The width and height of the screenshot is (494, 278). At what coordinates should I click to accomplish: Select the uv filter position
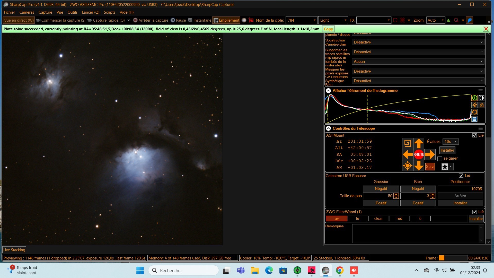[337, 219]
